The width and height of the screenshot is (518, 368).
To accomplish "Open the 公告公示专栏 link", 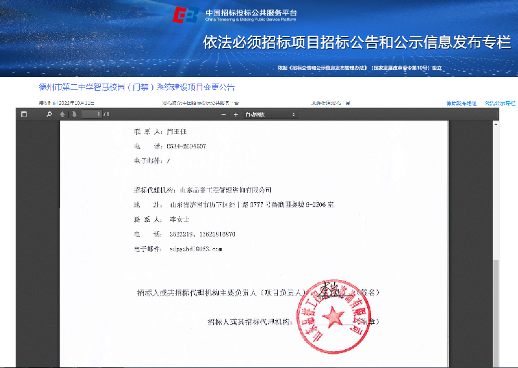I will point(500,103).
